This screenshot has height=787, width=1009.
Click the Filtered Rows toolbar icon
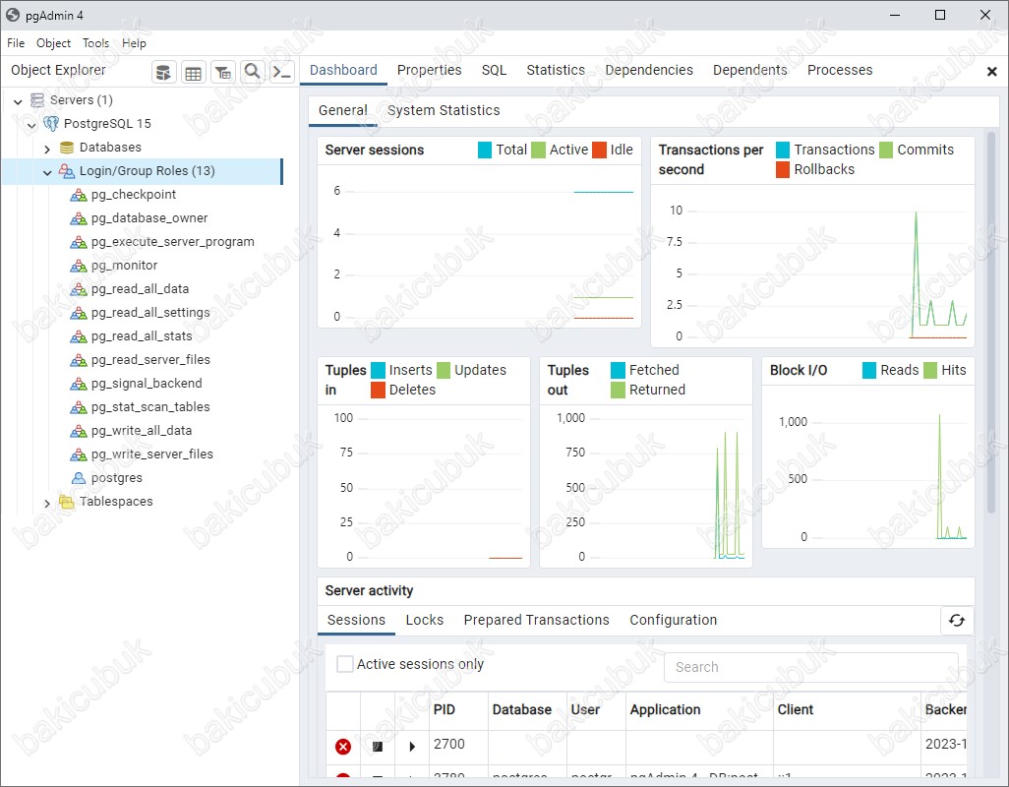pos(223,72)
